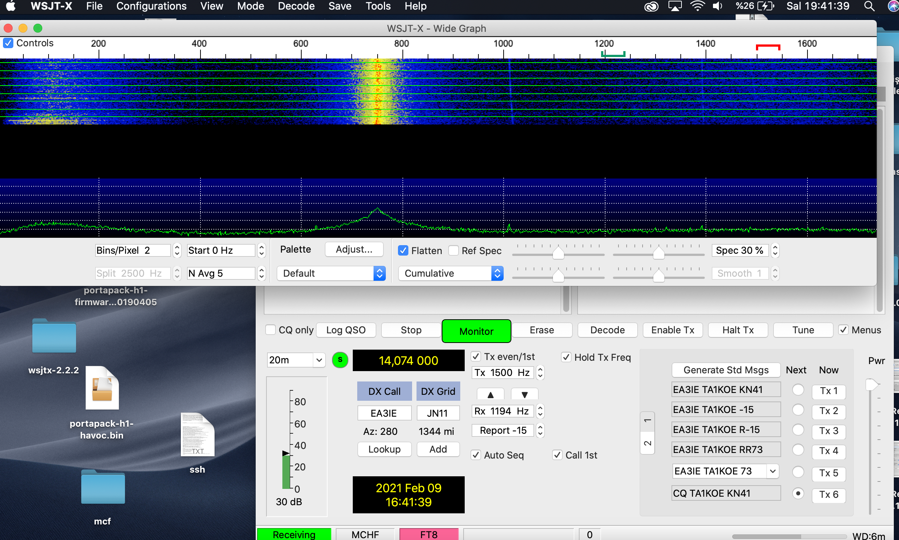
Task: Click the Tx frequency down arrow button
Action: click(524, 394)
